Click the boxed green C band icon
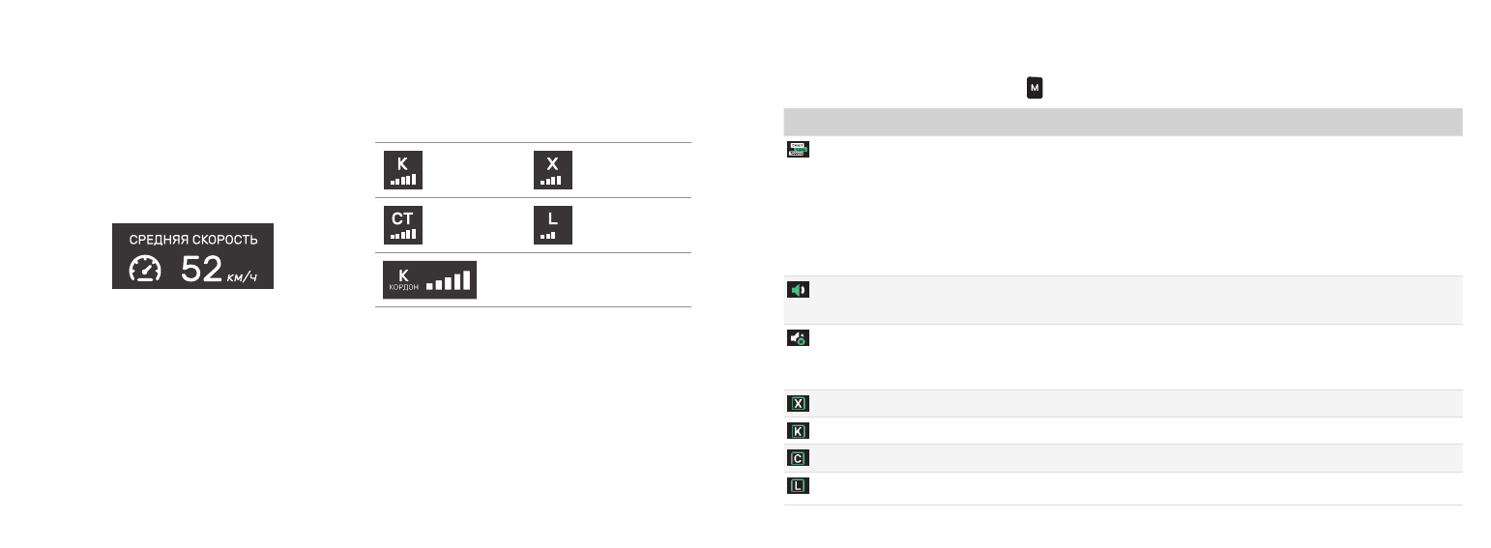Screen dimensions: 1491x548 tap(798, 458)
